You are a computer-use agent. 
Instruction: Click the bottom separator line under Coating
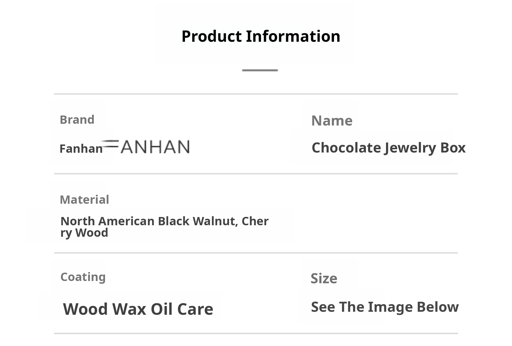(256, 333)
